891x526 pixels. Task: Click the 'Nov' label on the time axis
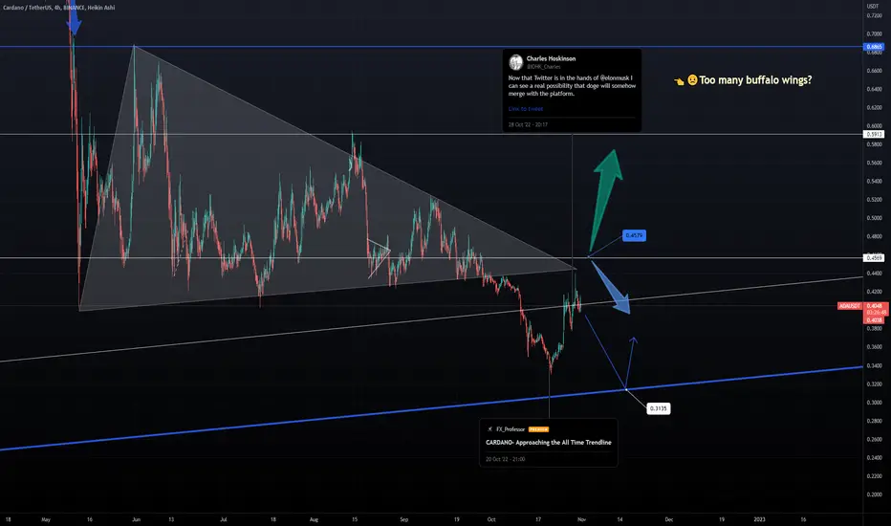pyautogui.click(x=581, y=519)
